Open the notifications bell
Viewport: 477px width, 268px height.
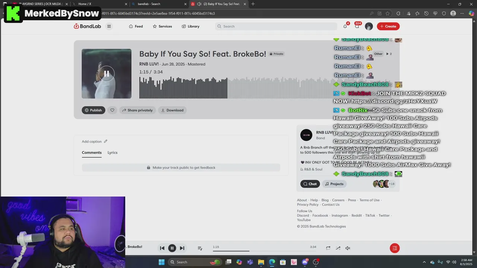345,26
